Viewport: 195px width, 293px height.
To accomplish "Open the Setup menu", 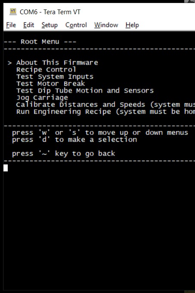I will (50, 25).
